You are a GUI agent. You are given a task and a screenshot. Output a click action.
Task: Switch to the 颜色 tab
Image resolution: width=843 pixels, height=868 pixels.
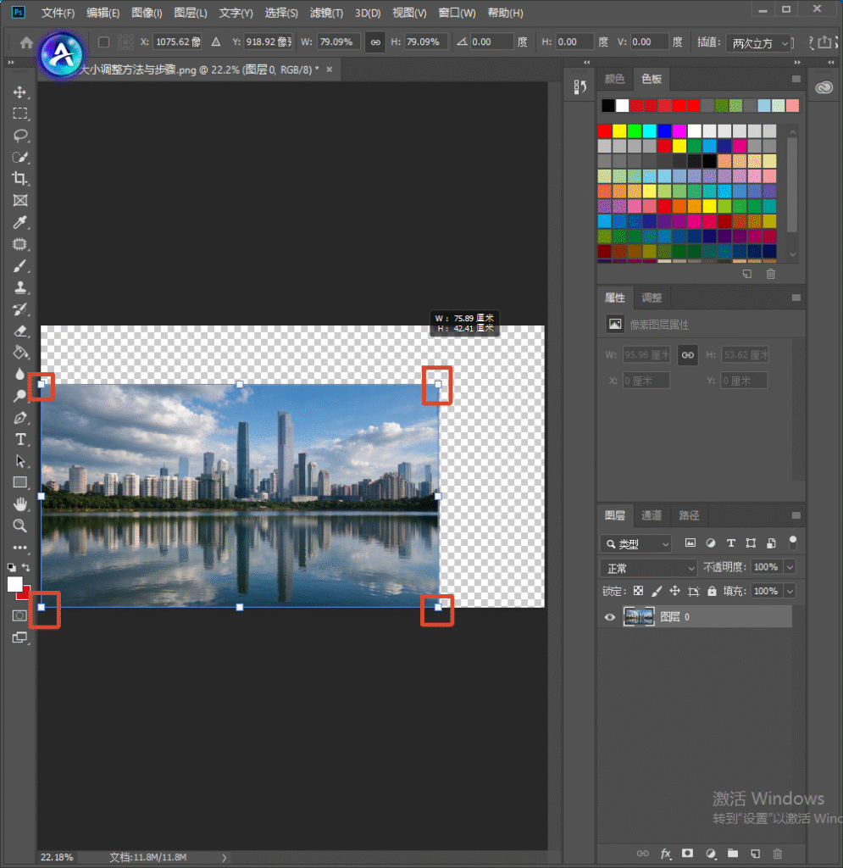(614, 79)
